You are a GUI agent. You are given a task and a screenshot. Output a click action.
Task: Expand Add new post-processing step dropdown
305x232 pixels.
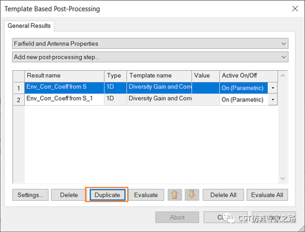150,57
